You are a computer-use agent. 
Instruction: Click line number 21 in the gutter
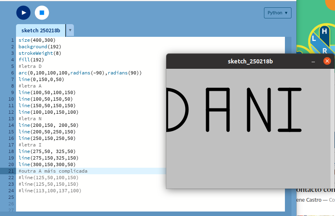[11, 171]
